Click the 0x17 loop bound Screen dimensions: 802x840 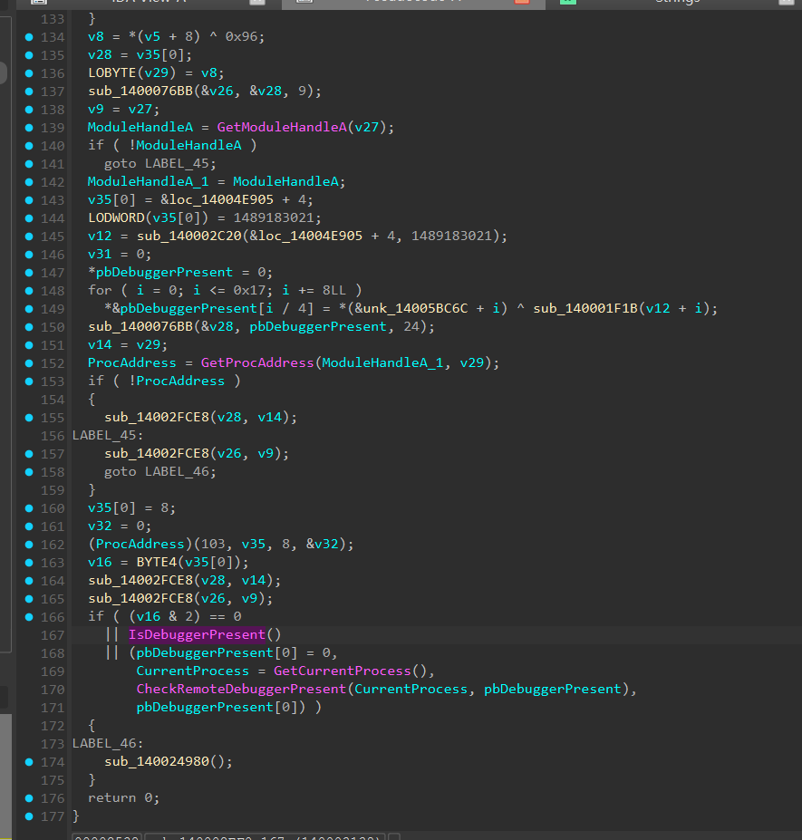[249, 291]
